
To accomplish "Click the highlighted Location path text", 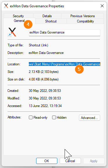I will coord(65,64).
